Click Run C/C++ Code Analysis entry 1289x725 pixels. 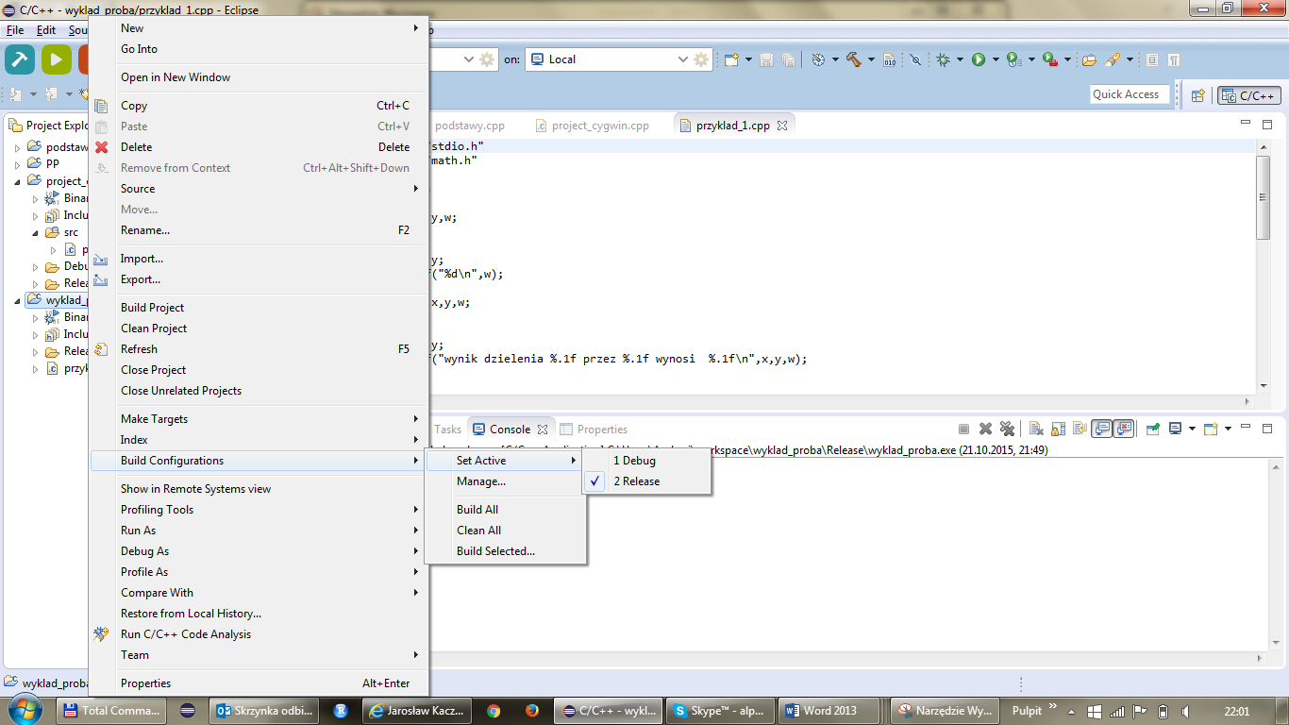259,634
